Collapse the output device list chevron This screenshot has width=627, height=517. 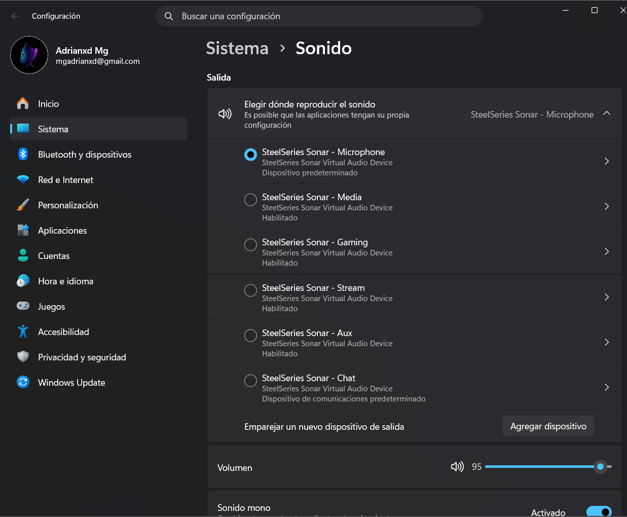point(607,114)
